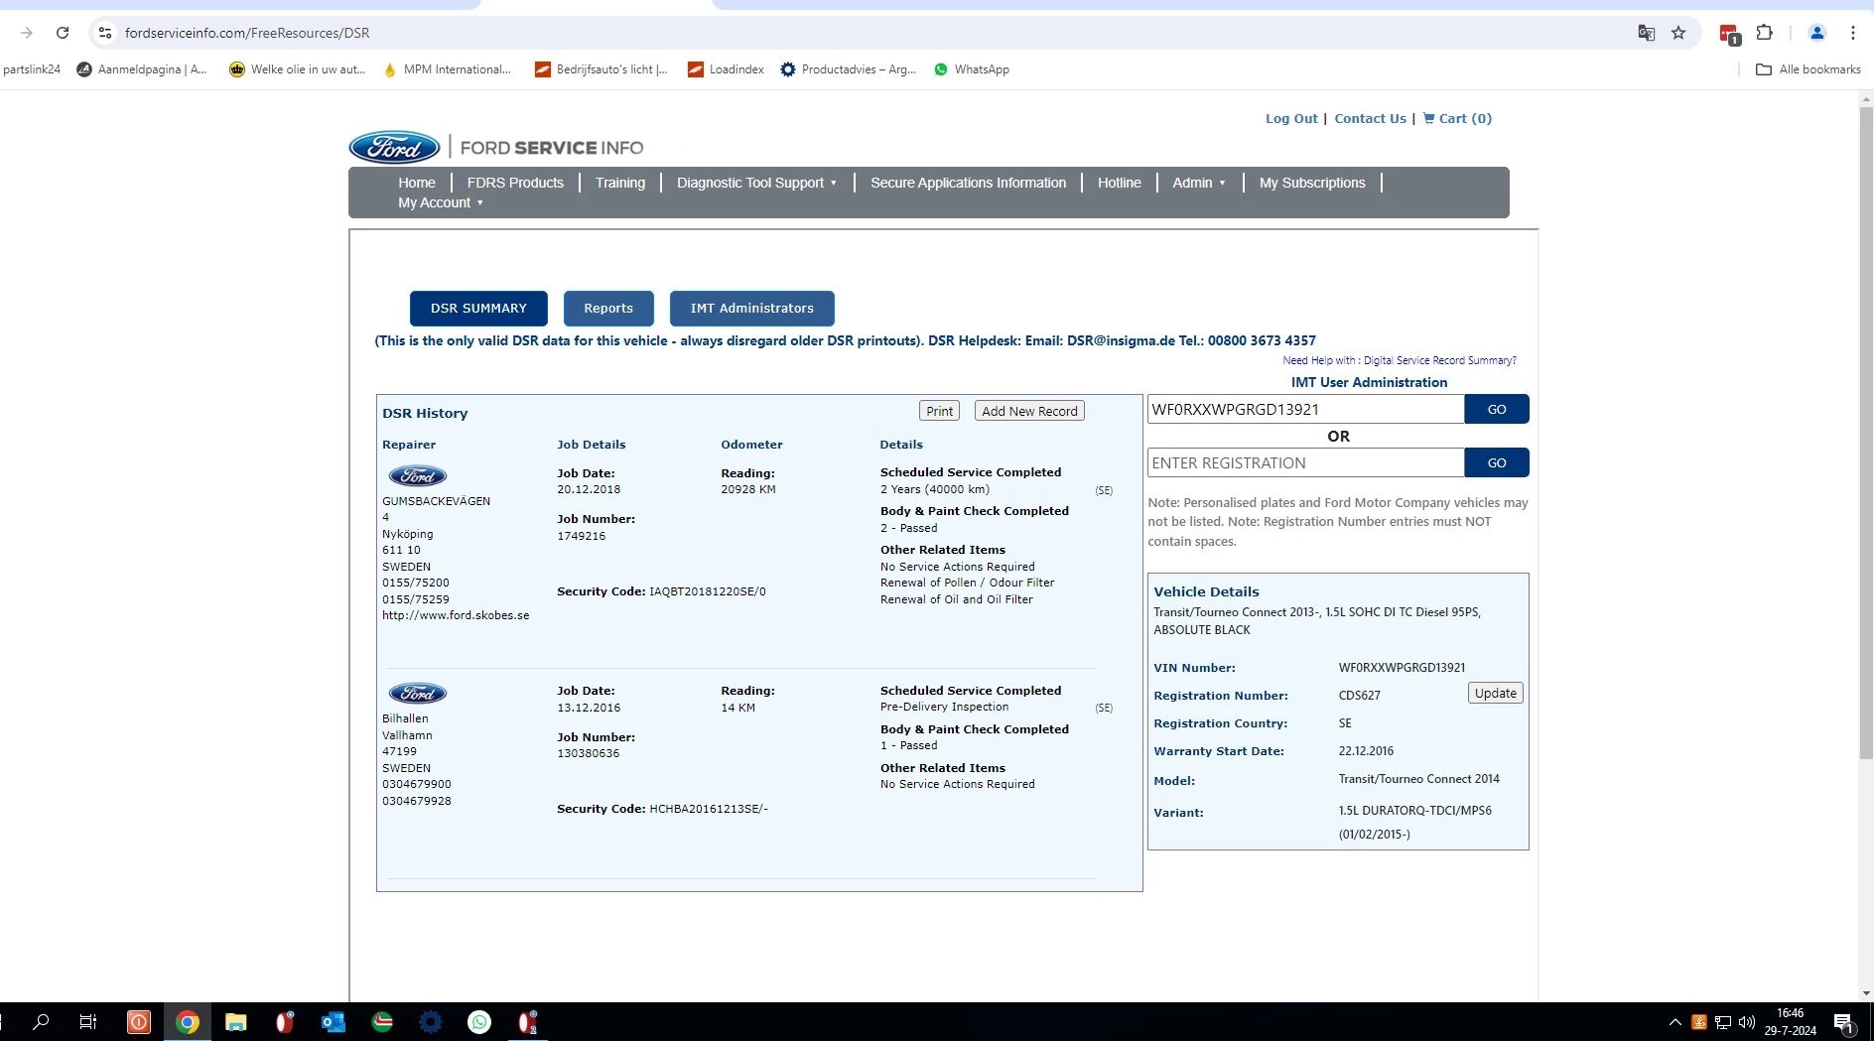Open the Contact Us link
The width and height of the screenshot is (1874, 1041).
[x=1370, y=118]
